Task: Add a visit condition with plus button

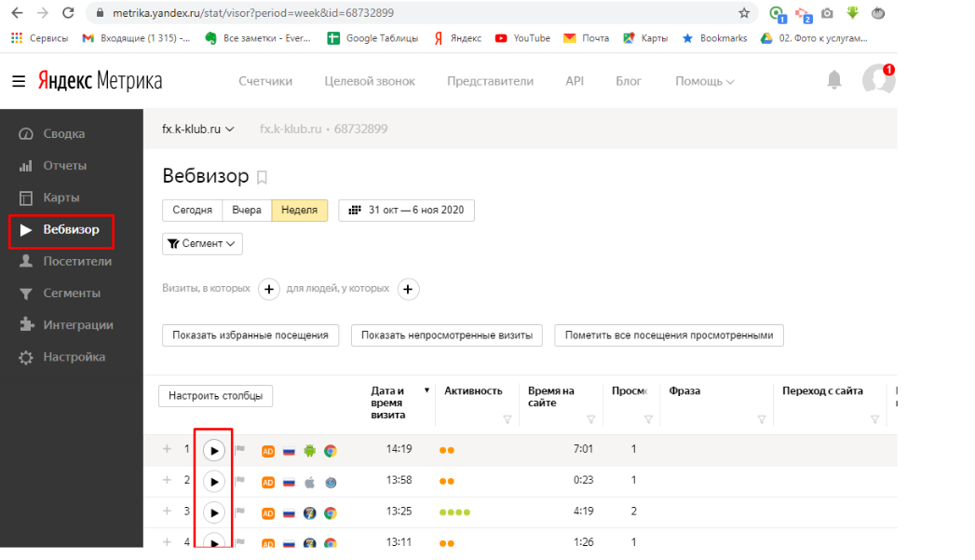Action: 268,290
